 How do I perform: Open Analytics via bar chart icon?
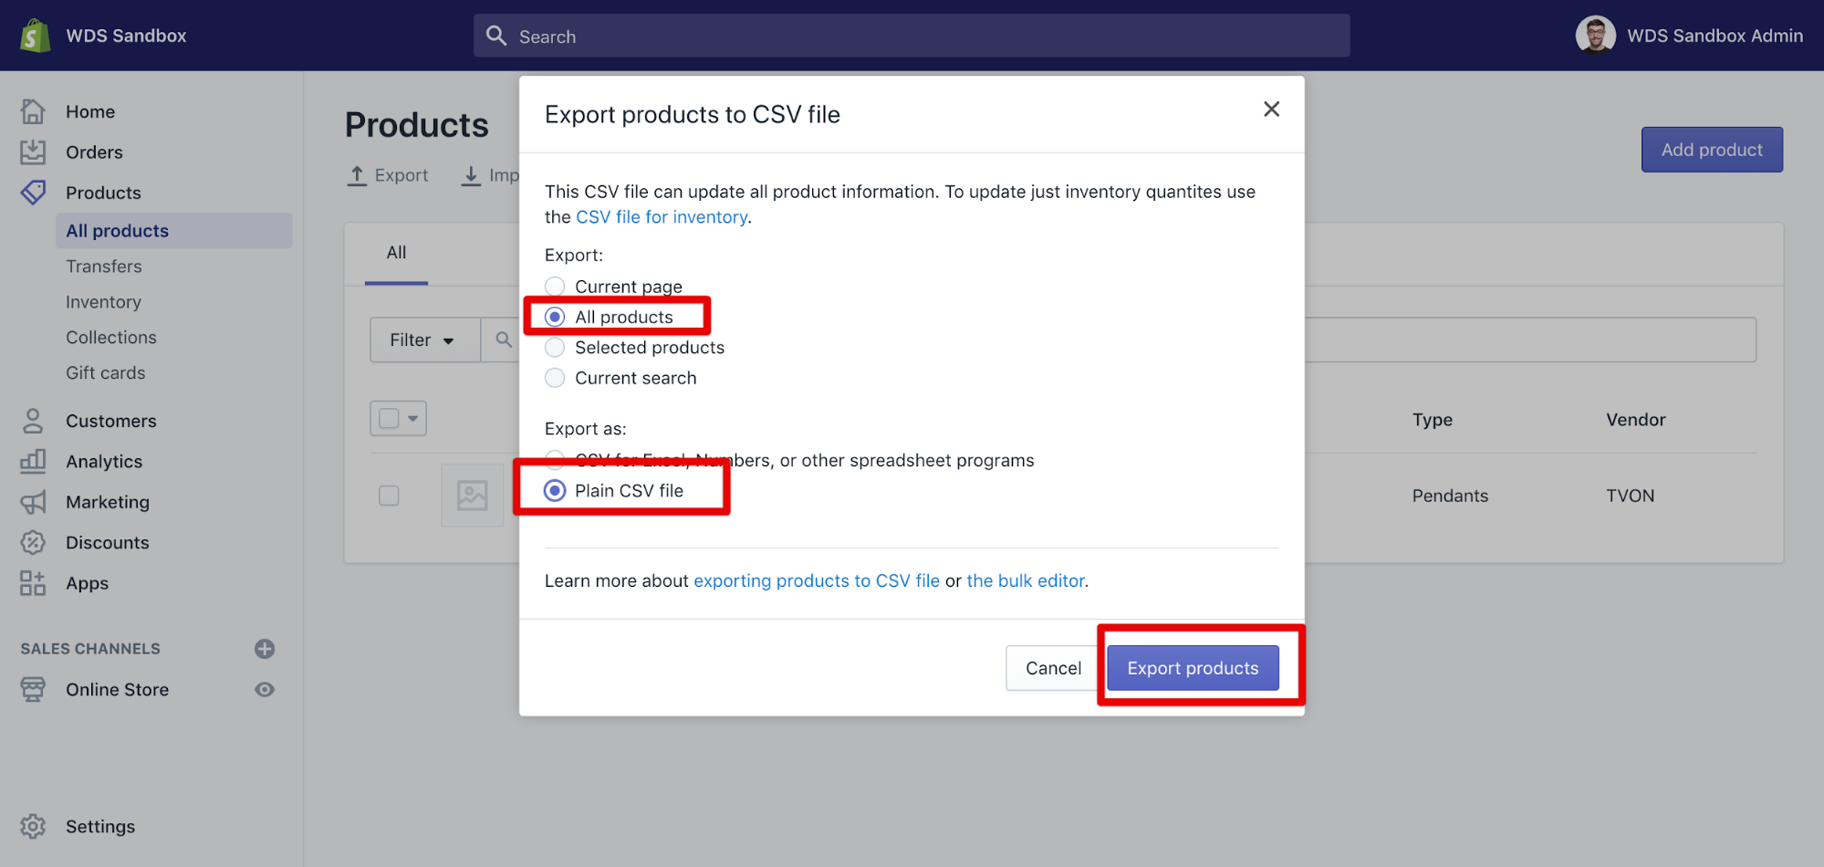click(33, 461)
